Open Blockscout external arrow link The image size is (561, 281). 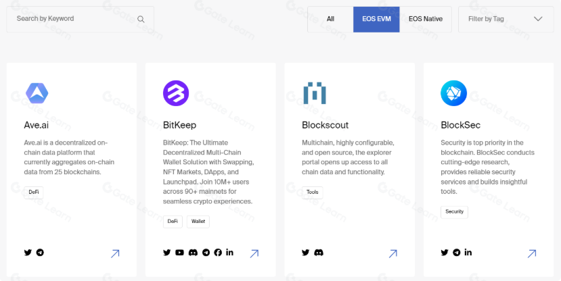tap(392, 254)
